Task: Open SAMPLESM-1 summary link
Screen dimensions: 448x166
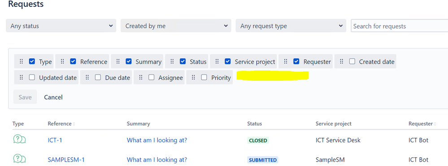Action: [157, 159]
